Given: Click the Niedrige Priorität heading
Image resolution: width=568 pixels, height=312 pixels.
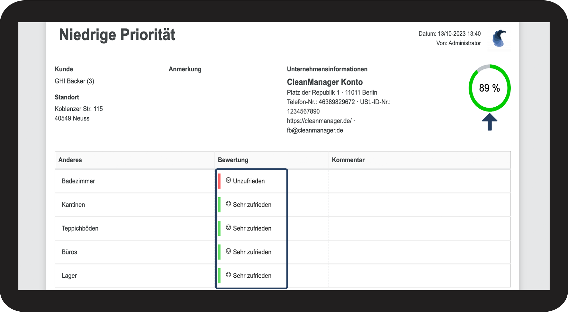Looking at the screenshot, I should tap(117, 35).
